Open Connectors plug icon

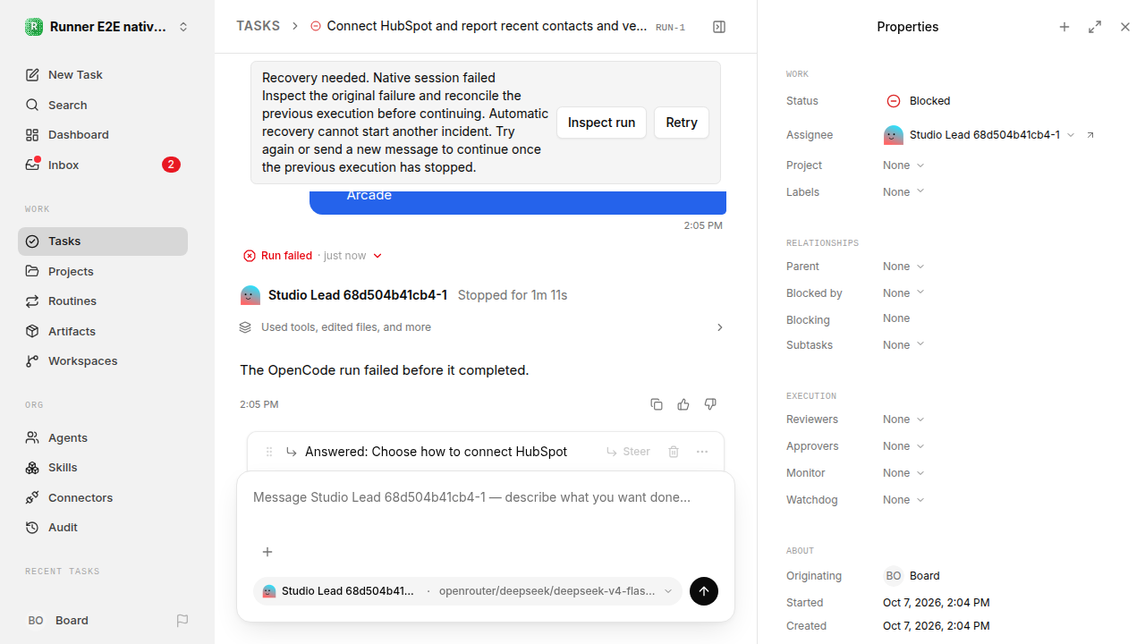click(32, 497)
